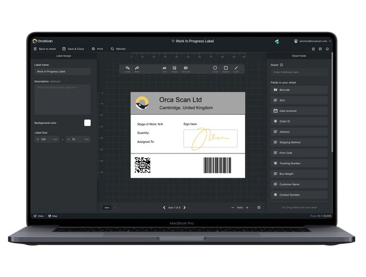The height and width of the screenshot is (277, 366).
Task: Click 'Cambridge, United Kingdom' text on label
Action: 186,108
